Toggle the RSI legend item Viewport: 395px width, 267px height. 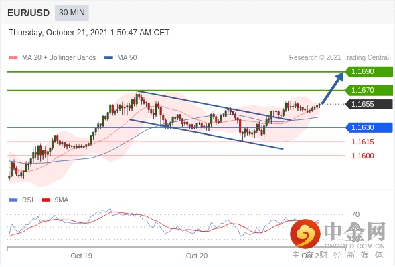coord(21,200)
